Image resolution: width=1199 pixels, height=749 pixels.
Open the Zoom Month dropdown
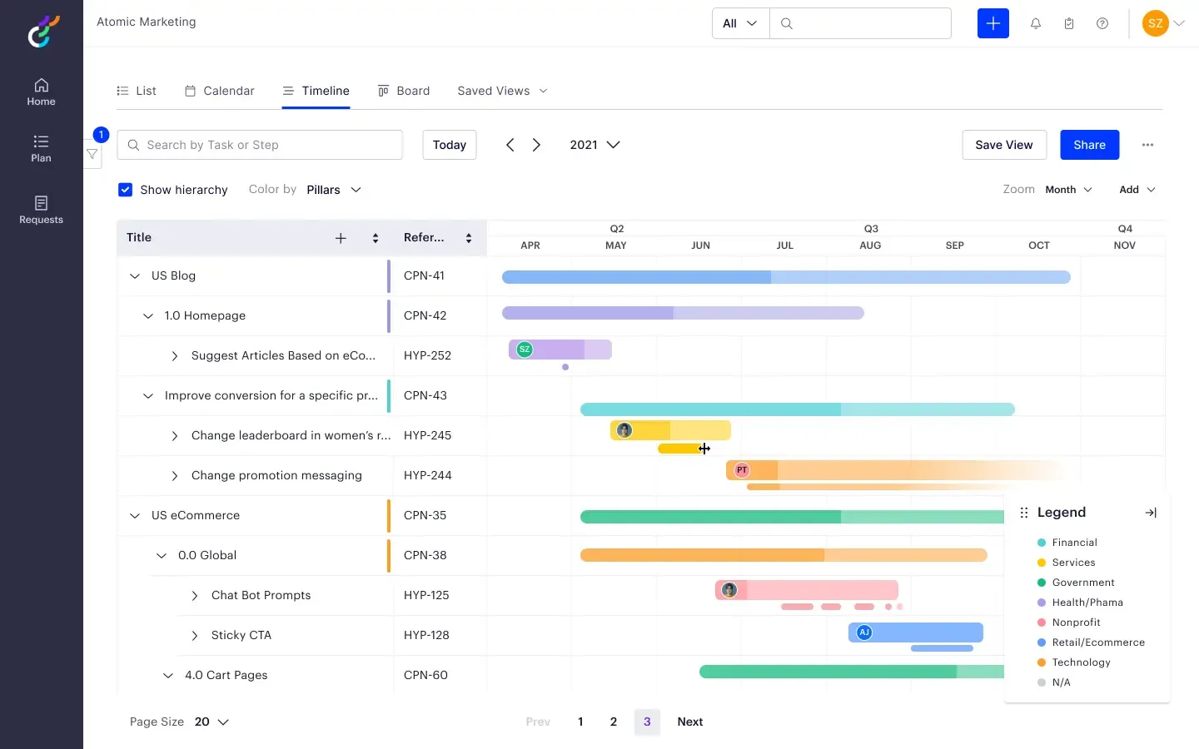[x=1068, y=190]
